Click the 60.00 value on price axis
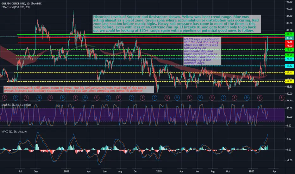Viewport: 295px width, 174px height. [289, 94]
